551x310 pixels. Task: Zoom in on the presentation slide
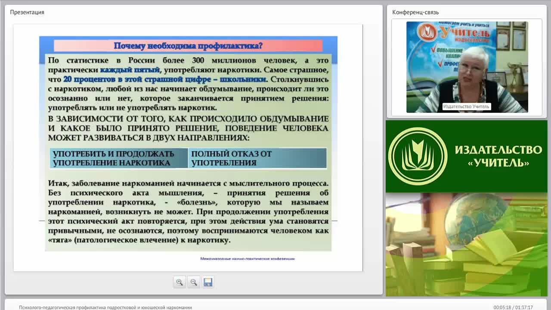point(180,282)
